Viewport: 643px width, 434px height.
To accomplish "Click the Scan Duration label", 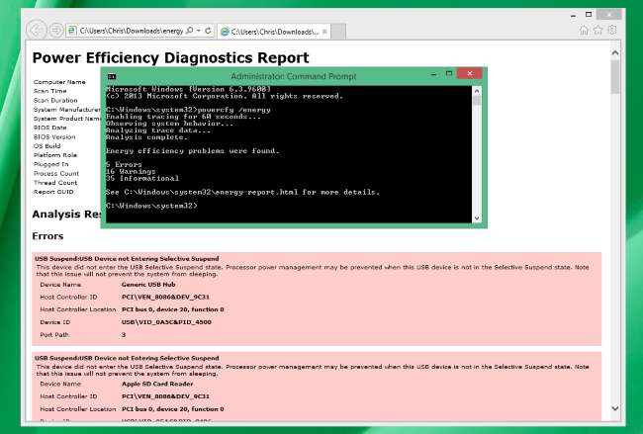I will point(55,101).
